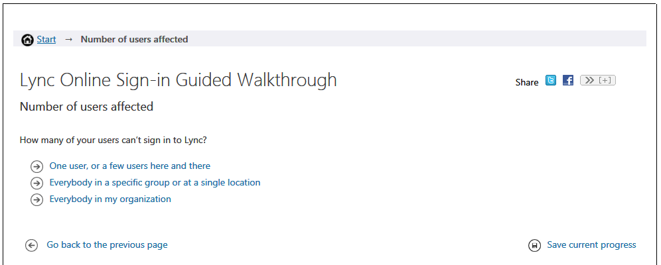Select "Everybody in a specific group or at a single location"
The height and width of the screenshot is (265, 661).
(x=155, y=183)
